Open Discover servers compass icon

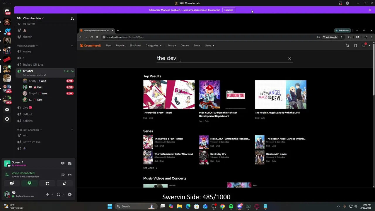coord(7,119)
